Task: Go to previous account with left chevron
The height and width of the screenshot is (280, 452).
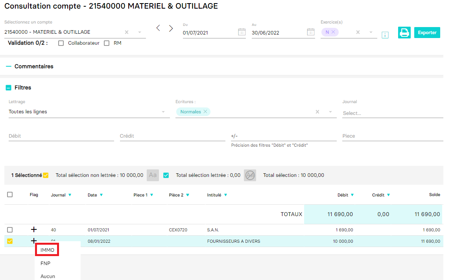Action: coord(158,28)
